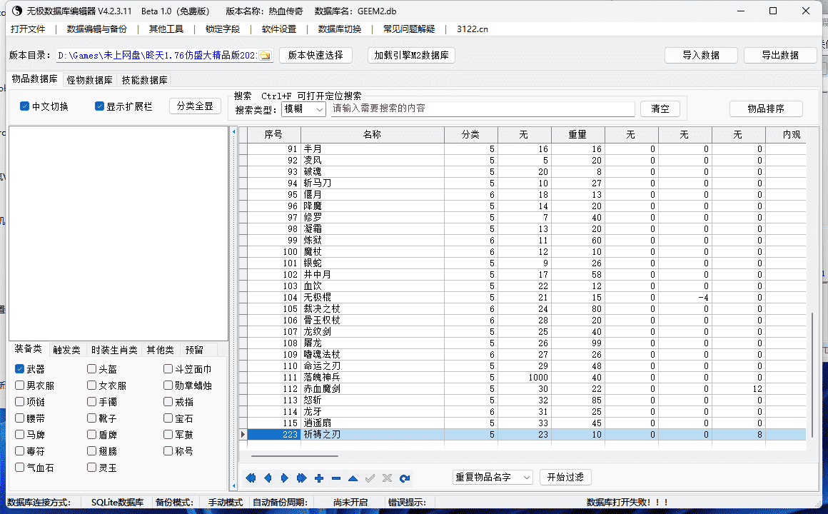
Task: Click the cancel edit X icon
Action: (x=387, y=478)
